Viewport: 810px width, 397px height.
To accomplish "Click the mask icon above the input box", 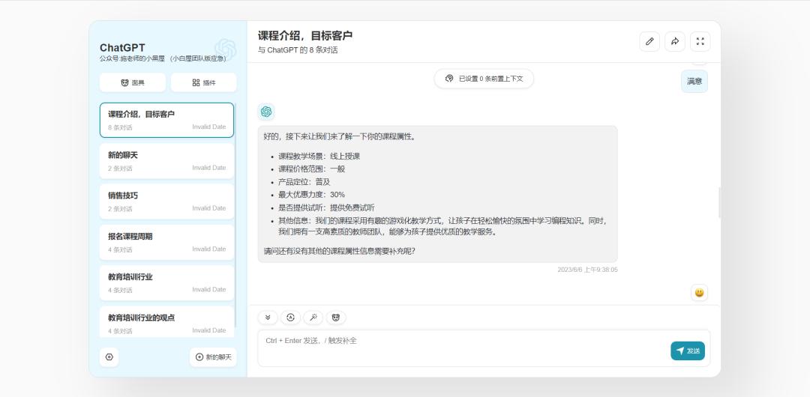I will (336, 318).
